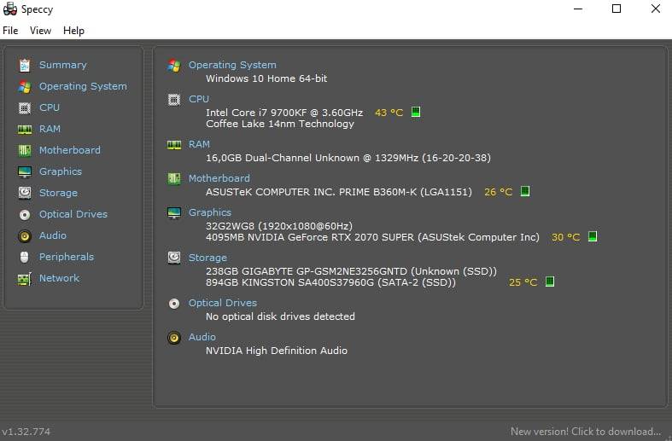The width and height of the screenshot is (672, 441).
Task: Click the Summary clipboard icon in sidebar
Action: point(25,65)
